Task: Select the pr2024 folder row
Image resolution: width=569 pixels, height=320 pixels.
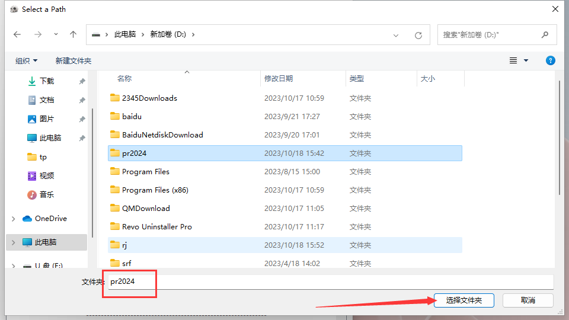Action: [285, 153]
